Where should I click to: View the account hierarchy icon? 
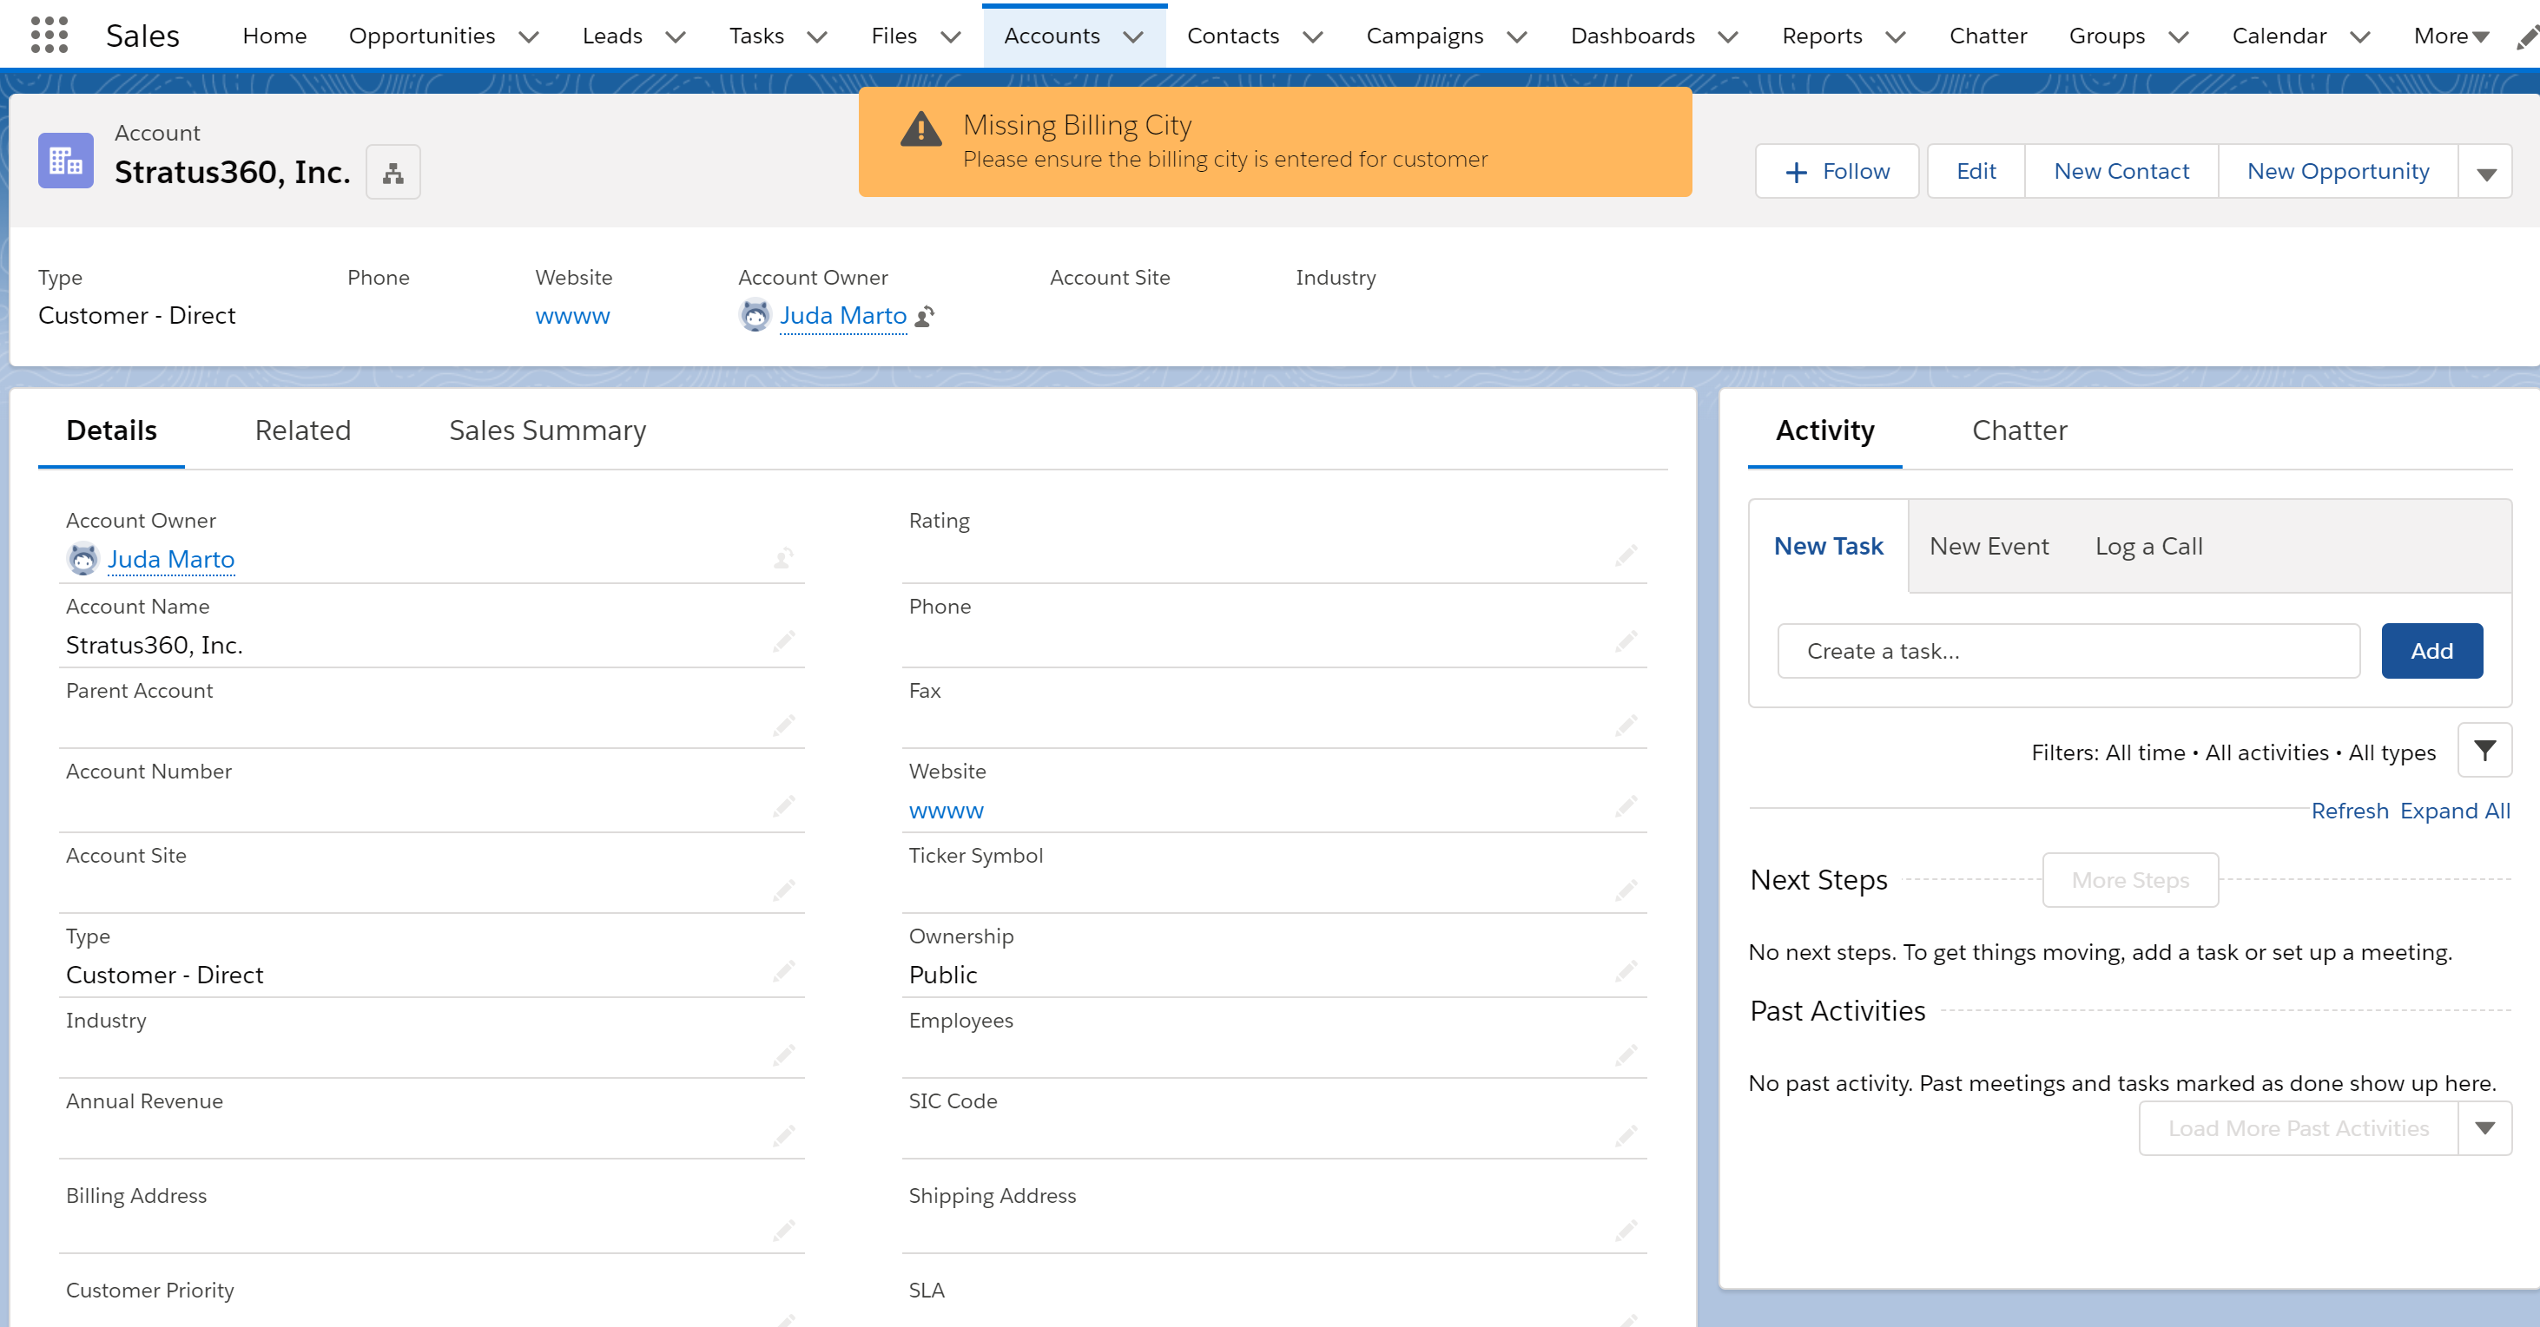[393, 173]
